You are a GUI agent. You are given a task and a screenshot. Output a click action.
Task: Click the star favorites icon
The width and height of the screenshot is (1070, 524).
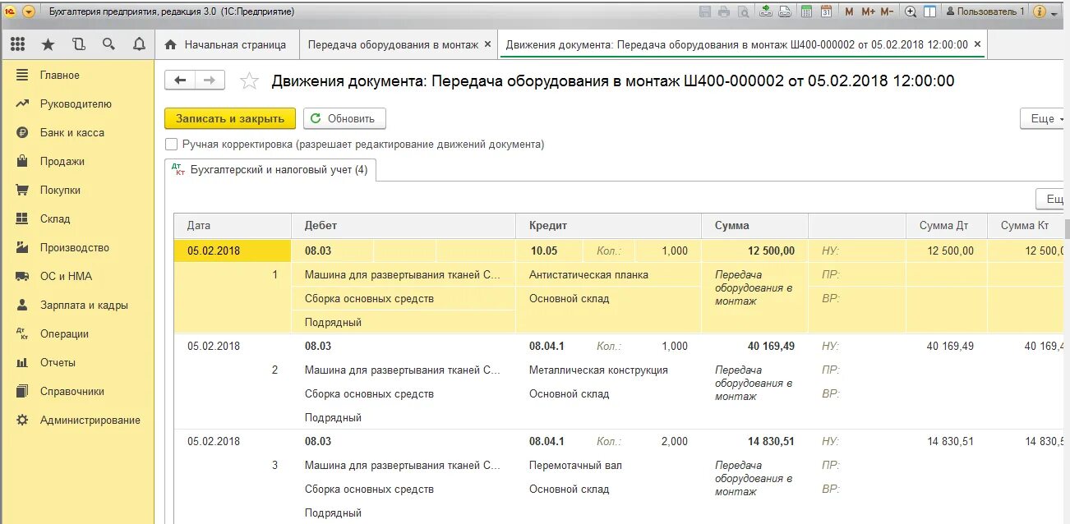pos(48,44)
